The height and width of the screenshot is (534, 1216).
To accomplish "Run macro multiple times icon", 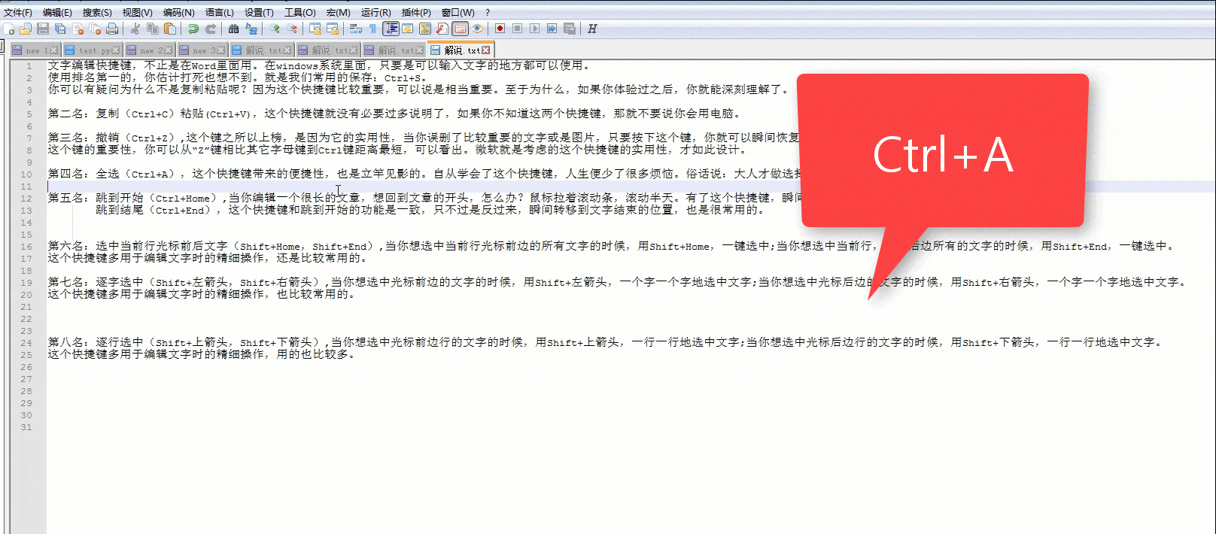I will click(552, 29).
